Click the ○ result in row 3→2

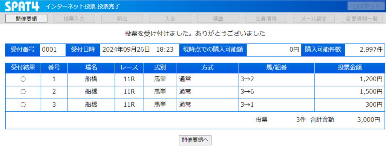[x=23, y=79]
